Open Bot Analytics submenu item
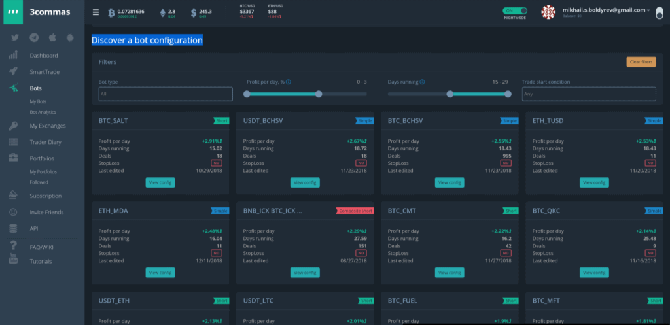 (x=43, y=112)
